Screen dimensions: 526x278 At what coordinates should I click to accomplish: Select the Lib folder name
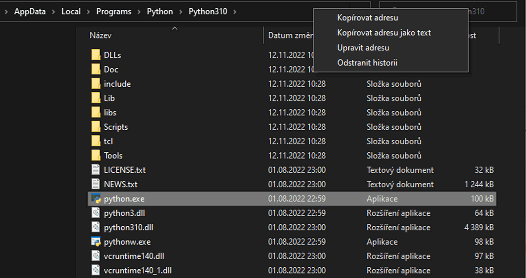109,98
